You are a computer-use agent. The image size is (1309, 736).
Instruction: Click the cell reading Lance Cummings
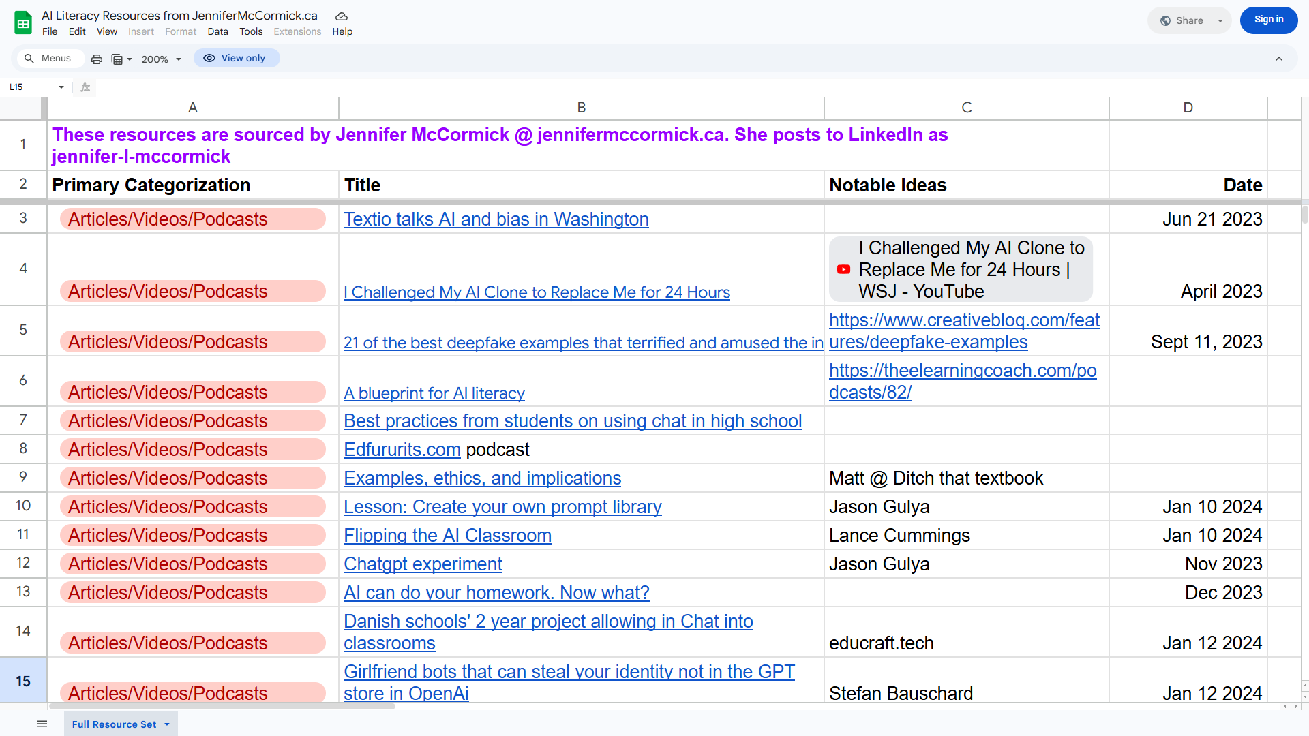[x=967, y=536]
